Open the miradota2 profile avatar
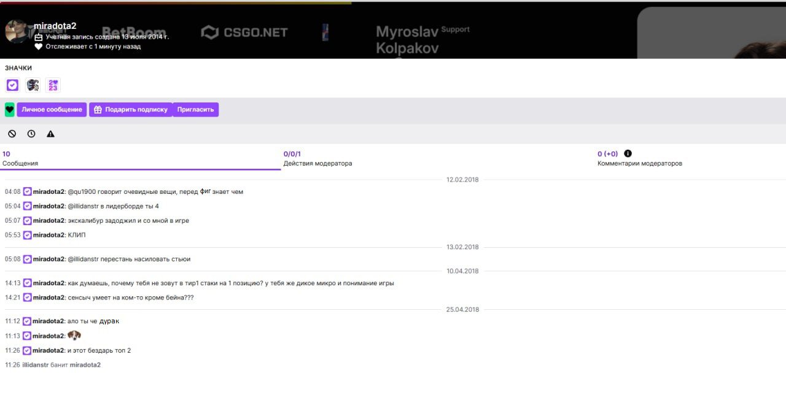This screenshot has width=786, height=419. 17,31
